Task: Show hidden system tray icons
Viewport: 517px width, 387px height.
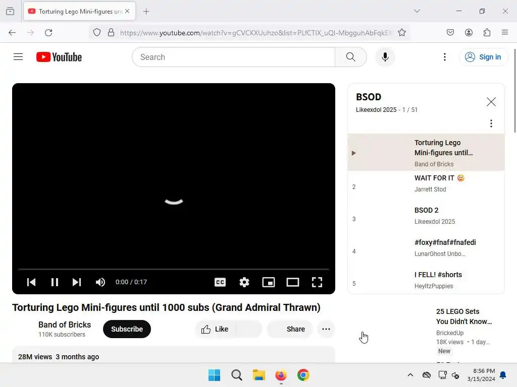Action: 410,375
